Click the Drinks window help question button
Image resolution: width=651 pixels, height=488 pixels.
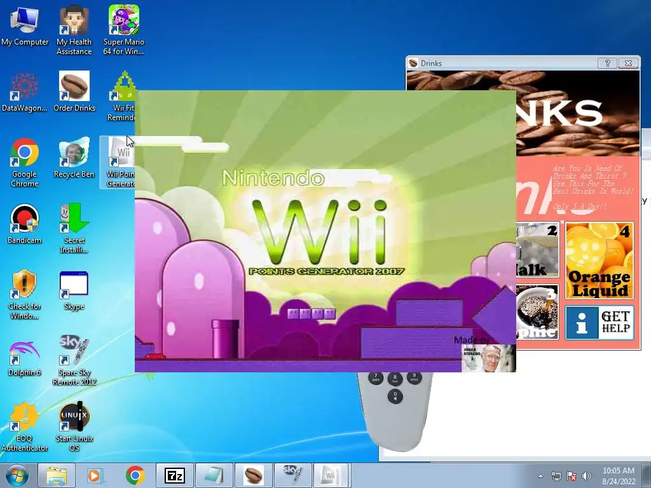(x=607, y=63)
